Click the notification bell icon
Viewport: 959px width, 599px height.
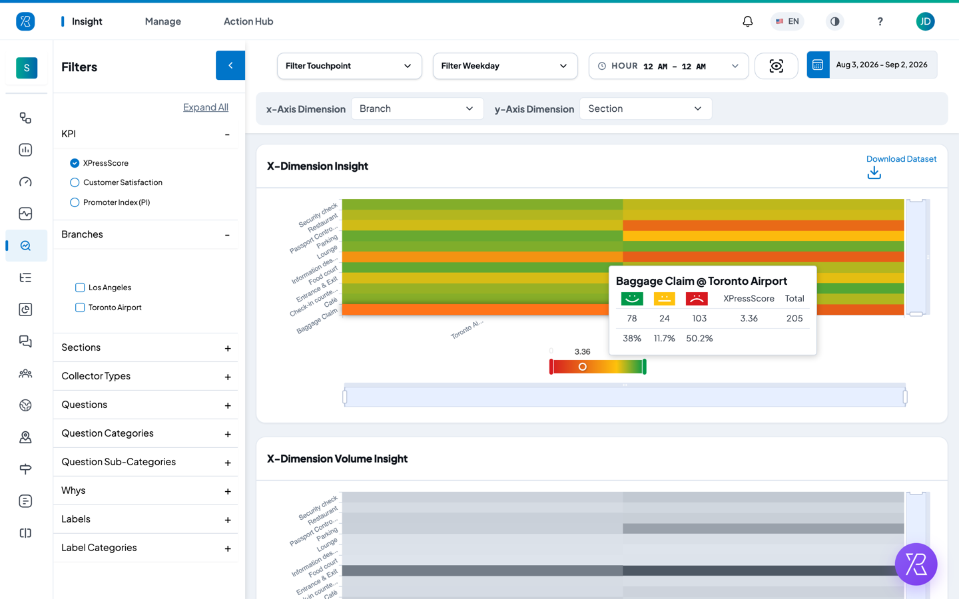(748, 21)
